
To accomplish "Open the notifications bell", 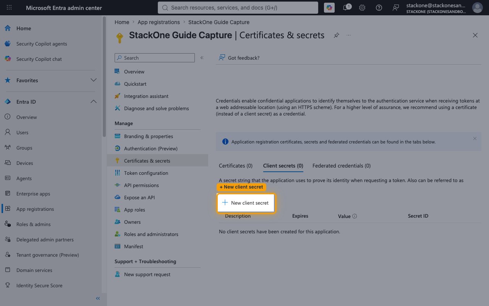I will 346,8.
